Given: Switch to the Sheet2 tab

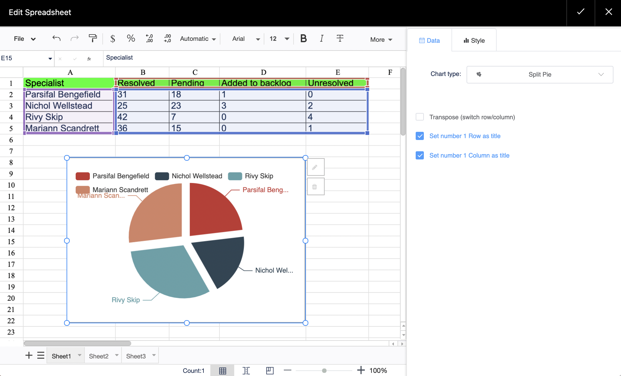Looking at the screenshot, I should coord(99,356).
